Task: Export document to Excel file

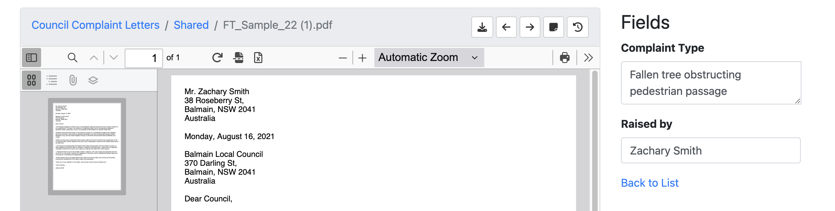Action: 258,58
